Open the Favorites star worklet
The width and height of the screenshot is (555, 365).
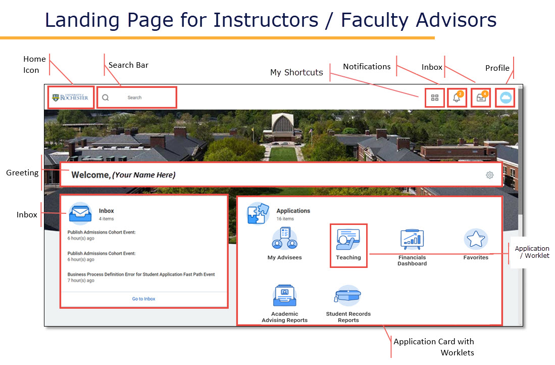pos(476,239)
